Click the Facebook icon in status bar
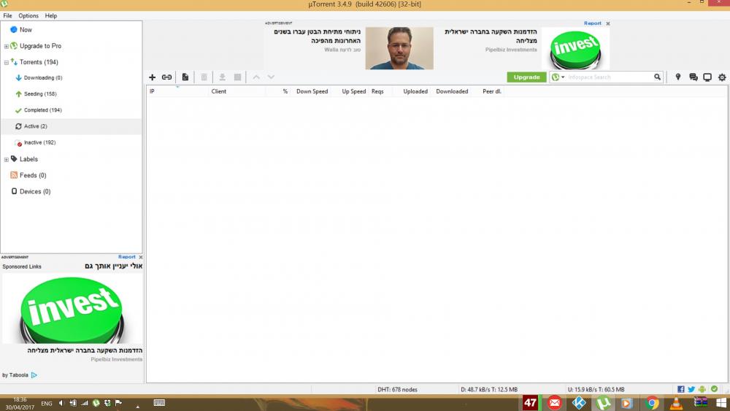Viewport: 730px width, 411px height. 681,389
